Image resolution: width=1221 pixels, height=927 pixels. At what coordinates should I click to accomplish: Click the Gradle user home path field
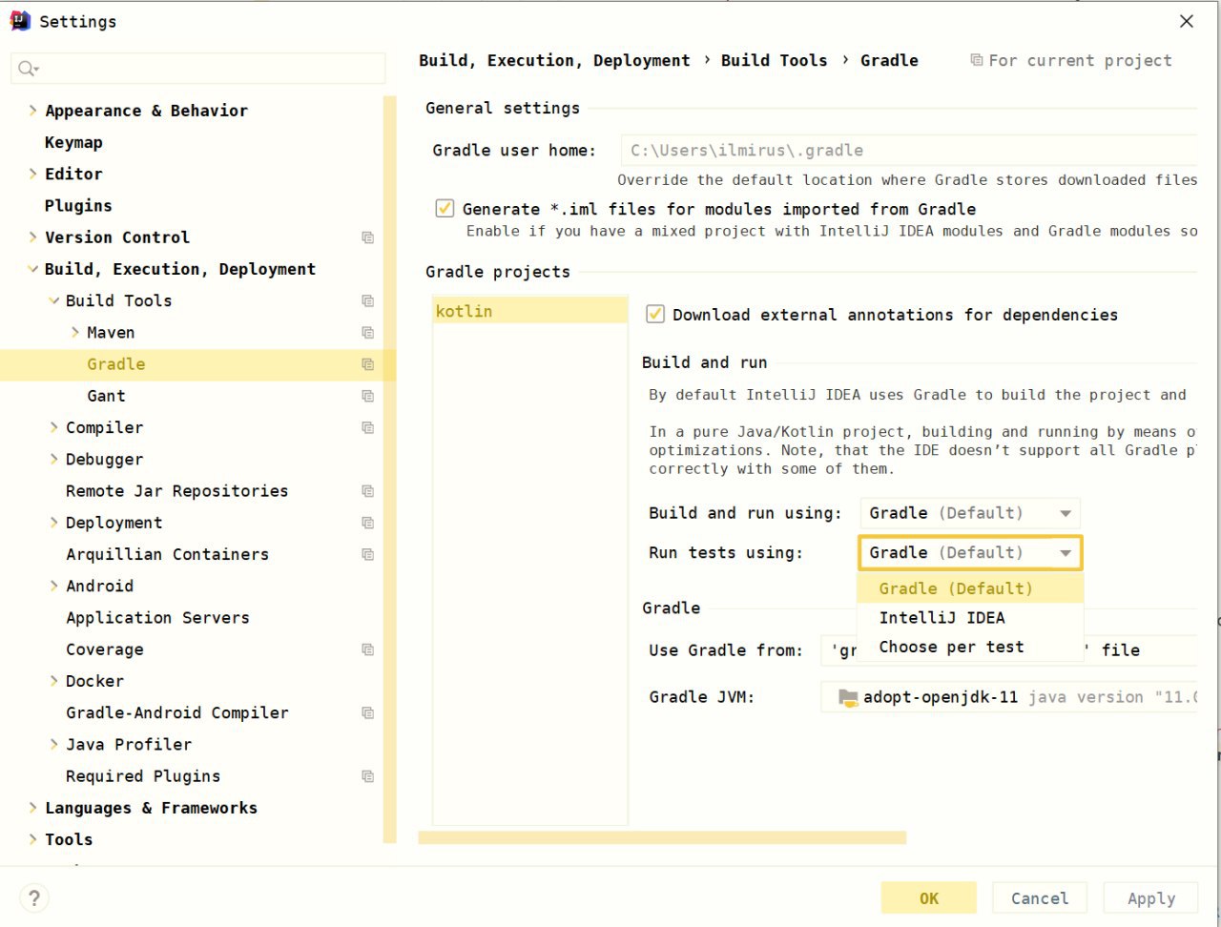(909, 151)
